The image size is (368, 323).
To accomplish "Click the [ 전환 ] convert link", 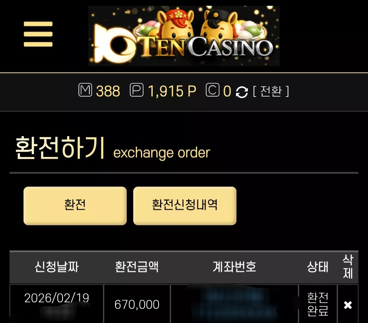I will coord(271,91).
